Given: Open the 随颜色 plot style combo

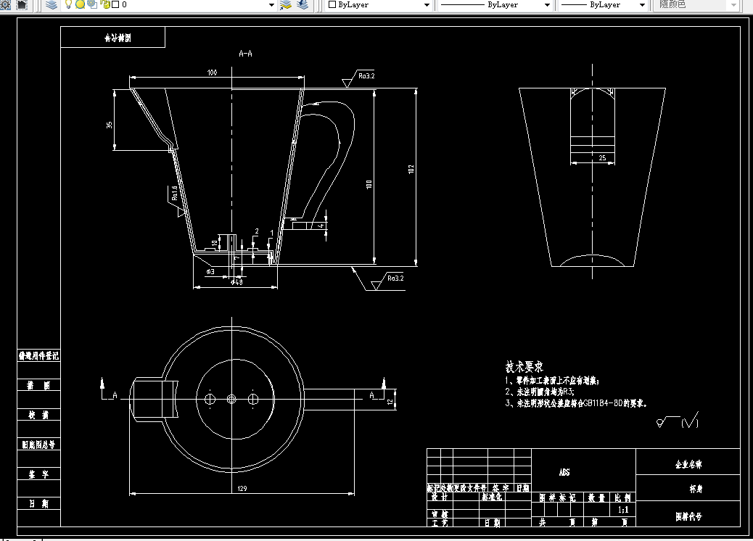Looking at the screenshot, I should [x=696, y=4].
